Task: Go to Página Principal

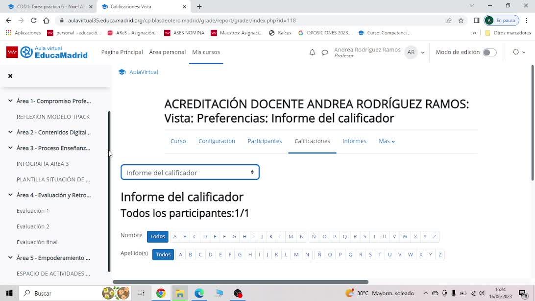Action: (122, 52)
